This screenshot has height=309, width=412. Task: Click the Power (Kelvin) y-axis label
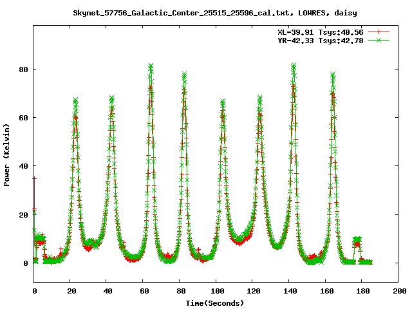point(6,155)
